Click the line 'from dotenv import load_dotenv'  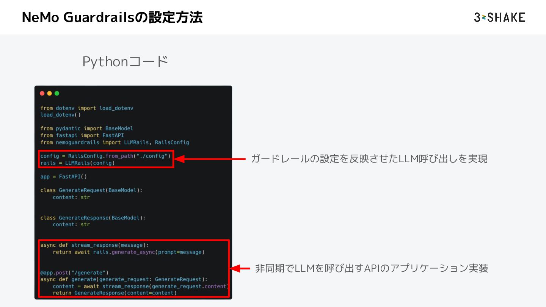[87, 108]
